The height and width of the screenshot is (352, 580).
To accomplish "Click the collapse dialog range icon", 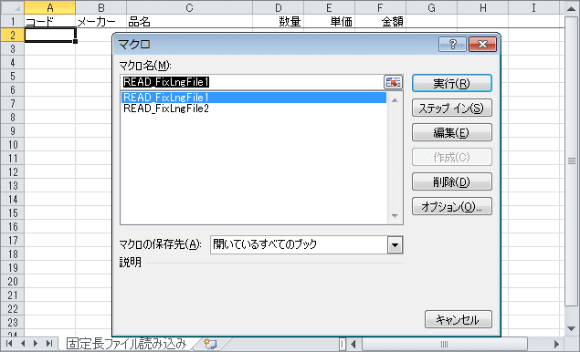I will pos(393,82).
